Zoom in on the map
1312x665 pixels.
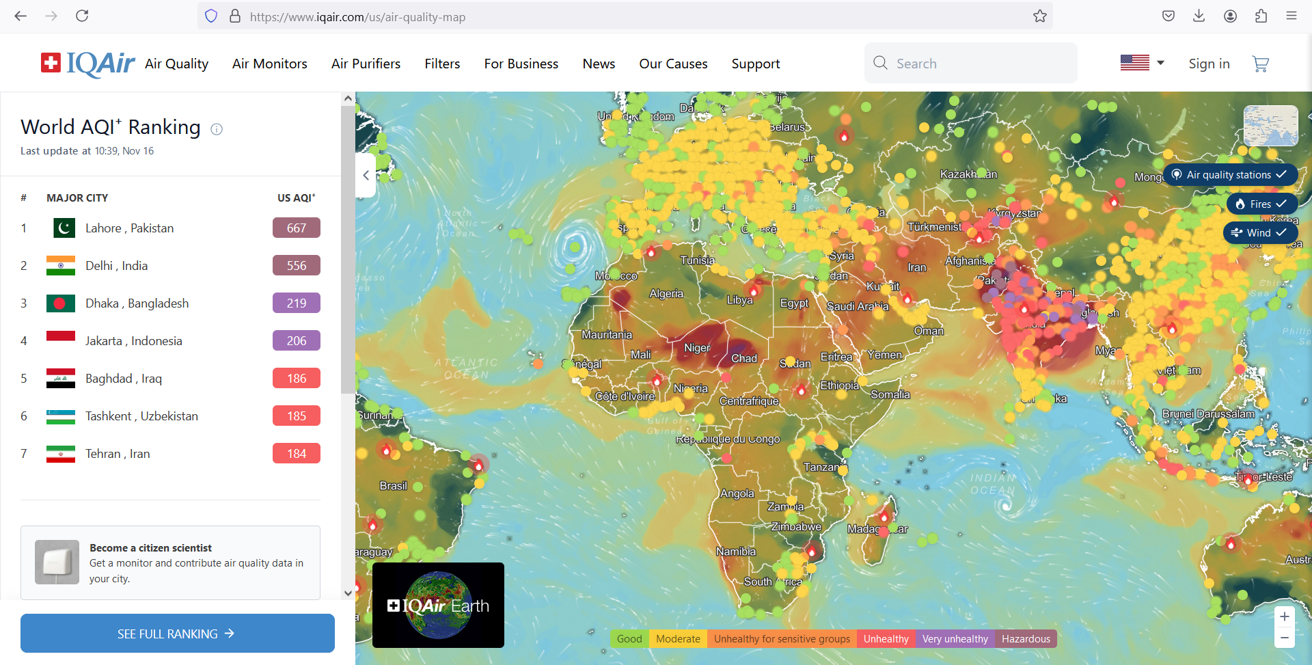point(1284,616)
